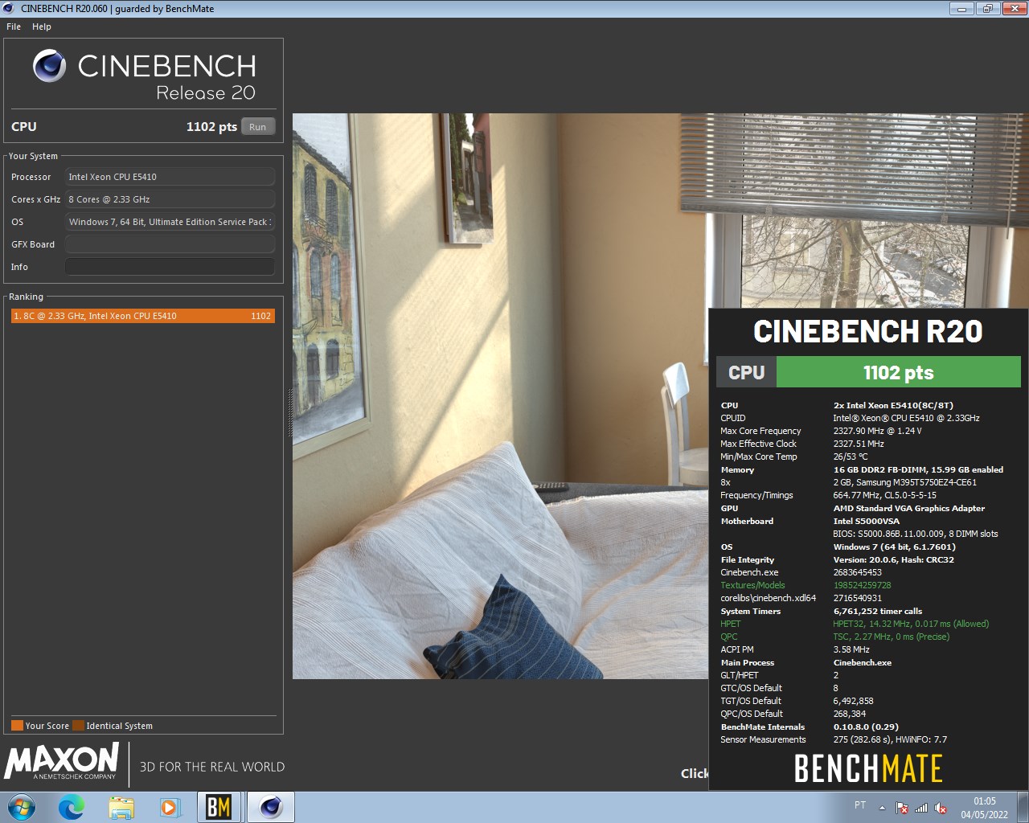Click the BIOS S5000.86B.11.00.009 text
The image size is (1029, 823).
point(915,534)
